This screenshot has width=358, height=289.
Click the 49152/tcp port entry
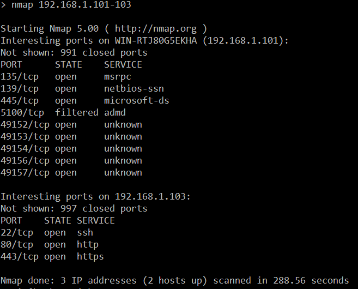pyautogui.click(x=25, y=124)
